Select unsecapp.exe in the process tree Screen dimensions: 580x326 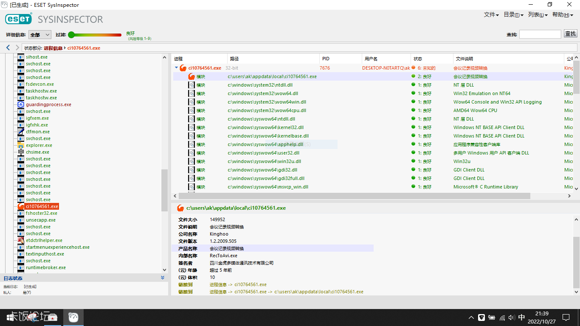coord(40,220)
